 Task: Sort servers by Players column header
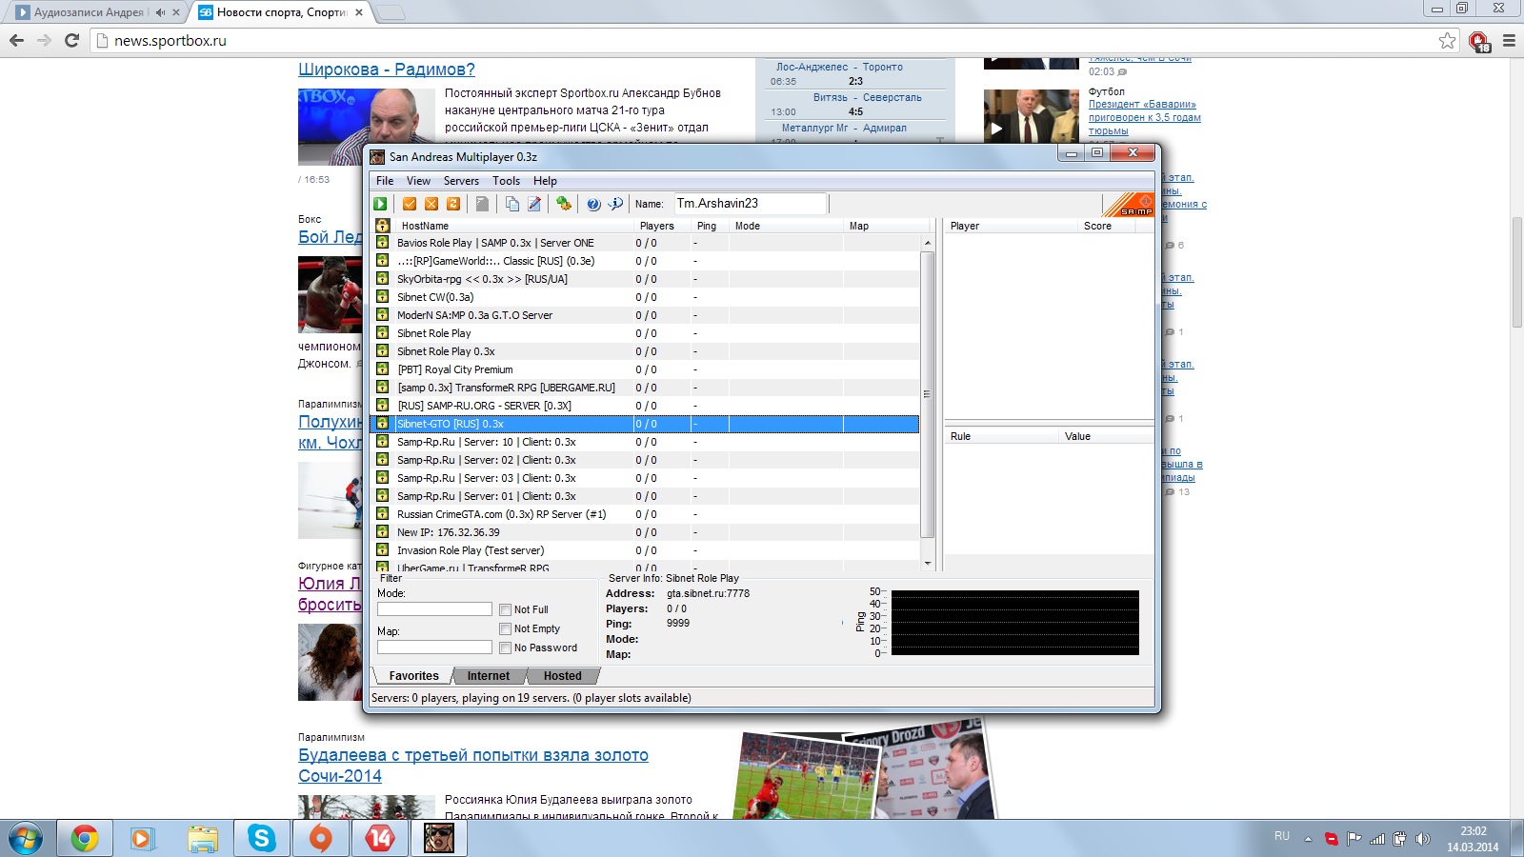click(663, 226)
